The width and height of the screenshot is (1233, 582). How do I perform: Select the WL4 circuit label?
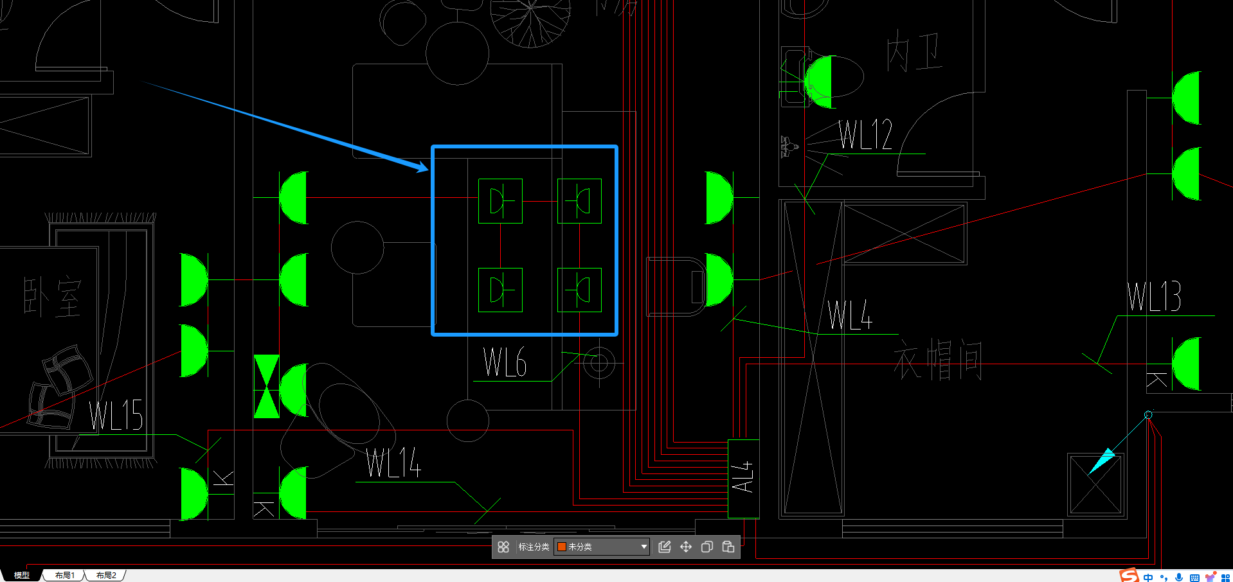[849, 315]
